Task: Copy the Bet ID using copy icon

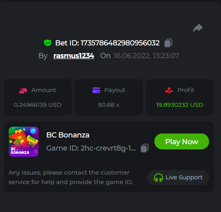Action: pyautogui.click(x=168, y=43)
